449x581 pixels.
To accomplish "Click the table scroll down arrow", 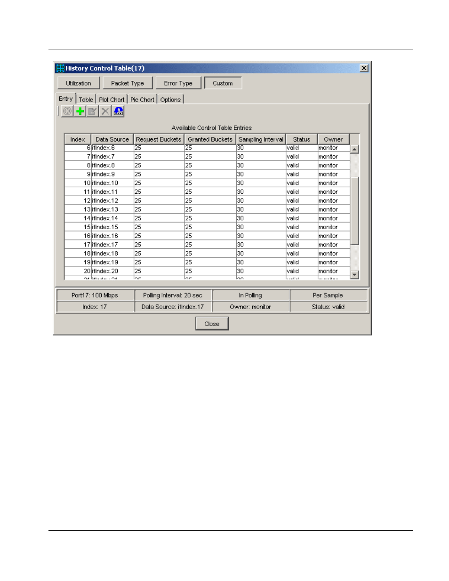I will pyautogui.click(x=355, y=275).
